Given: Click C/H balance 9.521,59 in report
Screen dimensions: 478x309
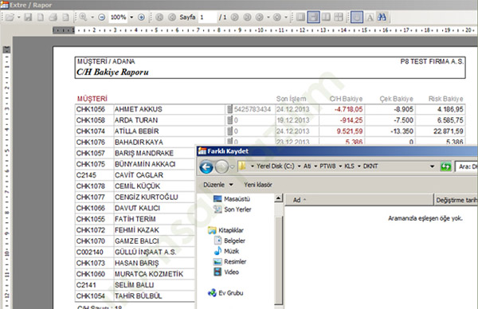Looking at the screenshot, I should coord(350,131).
